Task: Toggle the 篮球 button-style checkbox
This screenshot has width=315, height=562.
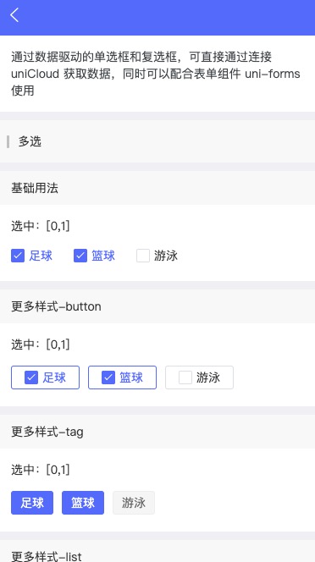Action: (122, 377)
